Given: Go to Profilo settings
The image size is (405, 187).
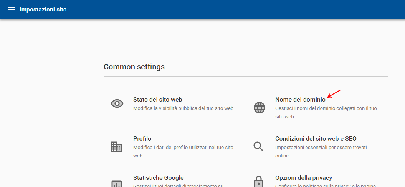Looking at the screenshot, I should click(142, 139).
